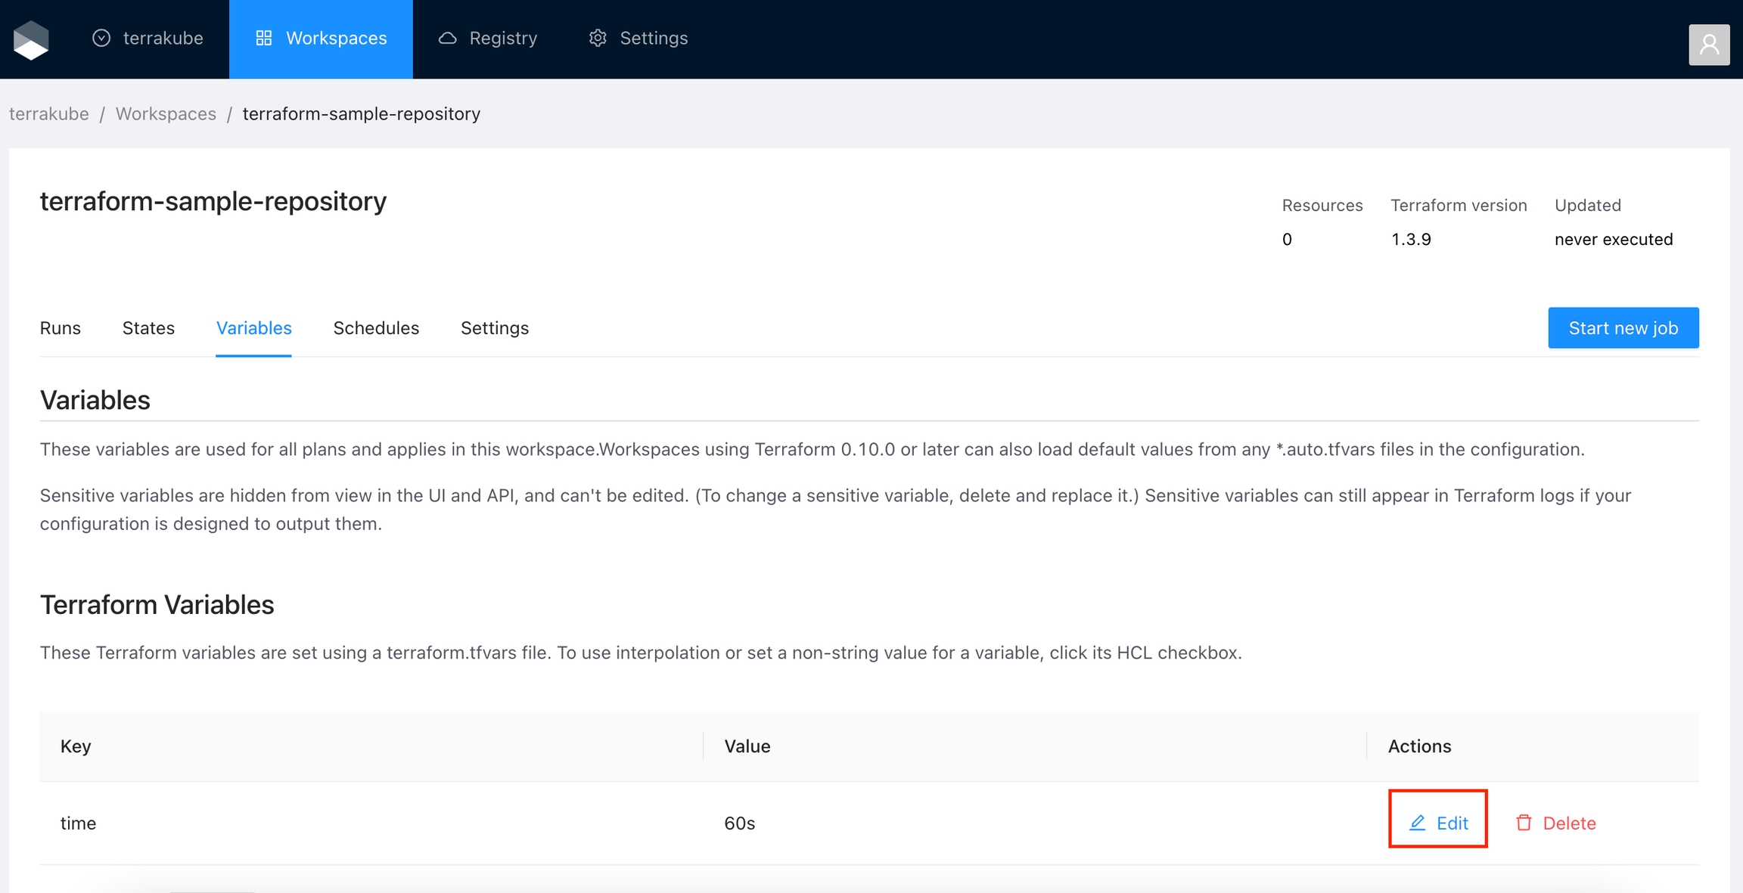1743x893 pixels.
Task: Switch to the States tab
Action: 148,328
